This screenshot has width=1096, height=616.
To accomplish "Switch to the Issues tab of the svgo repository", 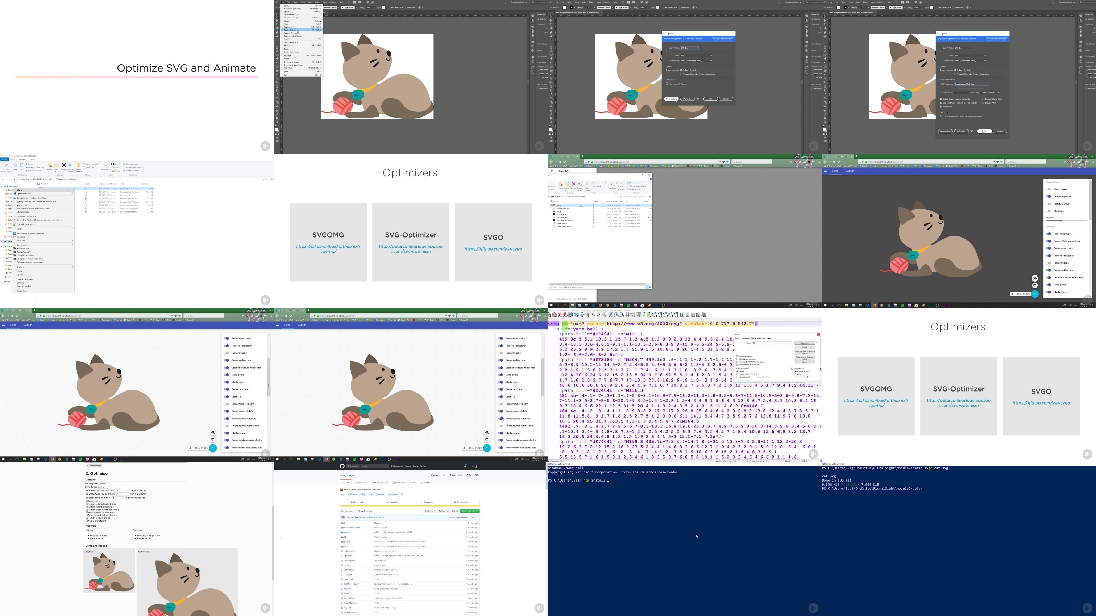I will pos(360,483).
